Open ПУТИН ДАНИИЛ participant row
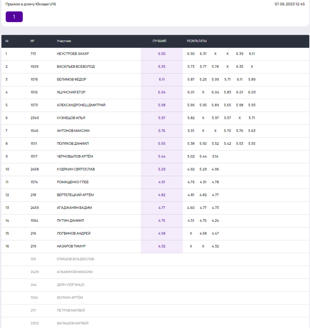Image resolution: width=310 pixels, height=328 pixels. (70, 221)
